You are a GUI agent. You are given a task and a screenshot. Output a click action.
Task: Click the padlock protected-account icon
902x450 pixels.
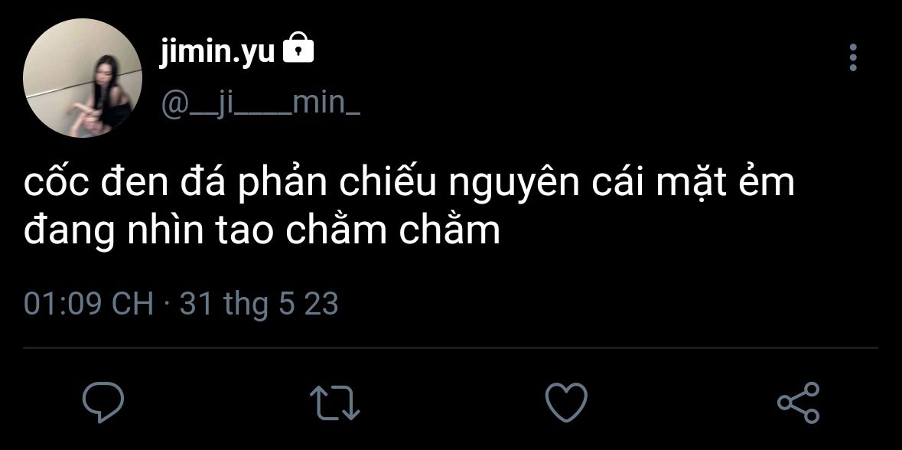[x=298, y=47]
